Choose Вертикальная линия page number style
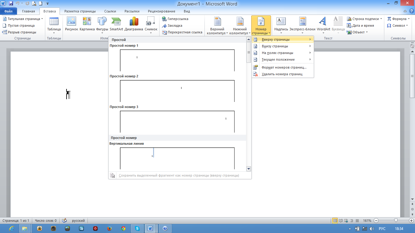The height and width of the screenshot is (233, 415). tap(177, 158)
